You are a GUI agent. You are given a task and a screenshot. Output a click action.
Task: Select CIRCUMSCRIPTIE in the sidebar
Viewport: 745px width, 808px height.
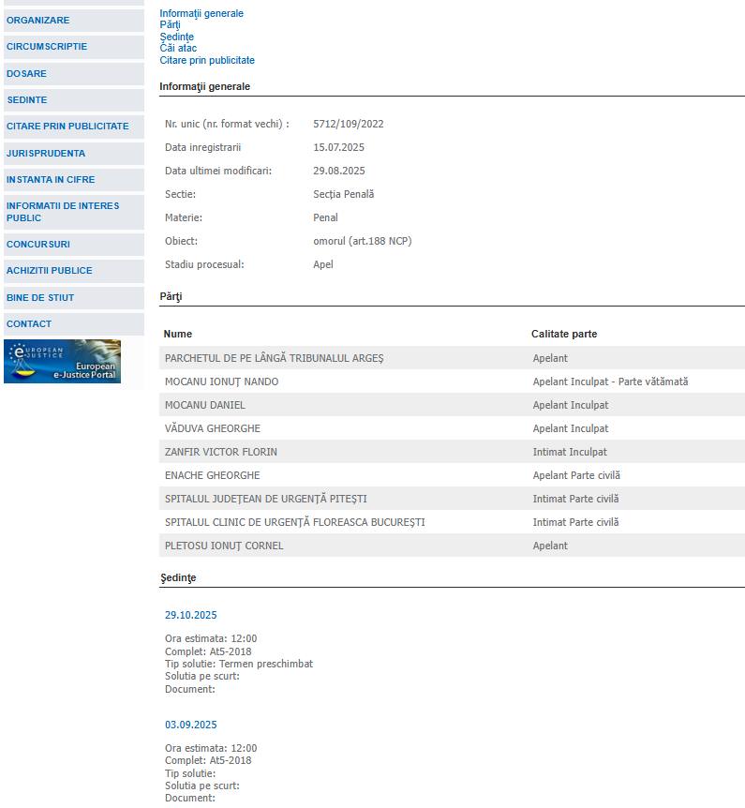(47, 46)
